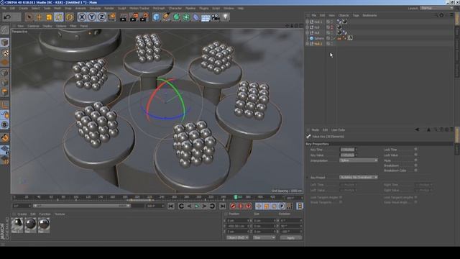This screenshot has width=460, height=259.
Task: Open the spline pen tool icon
Action: click(166, 17)
